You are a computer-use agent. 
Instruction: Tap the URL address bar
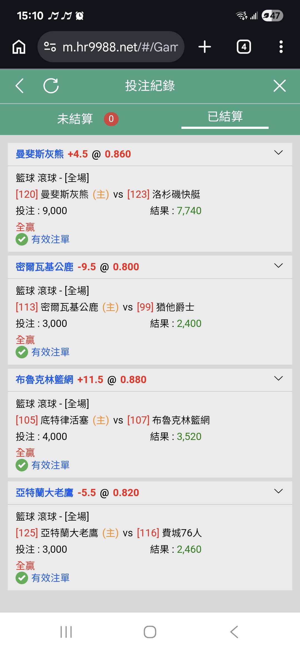(119, 47)
